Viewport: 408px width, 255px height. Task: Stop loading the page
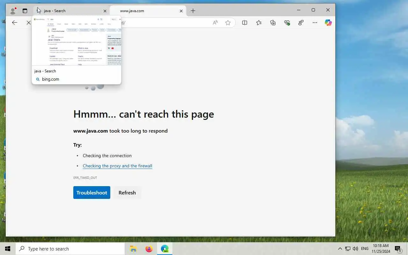28,23
